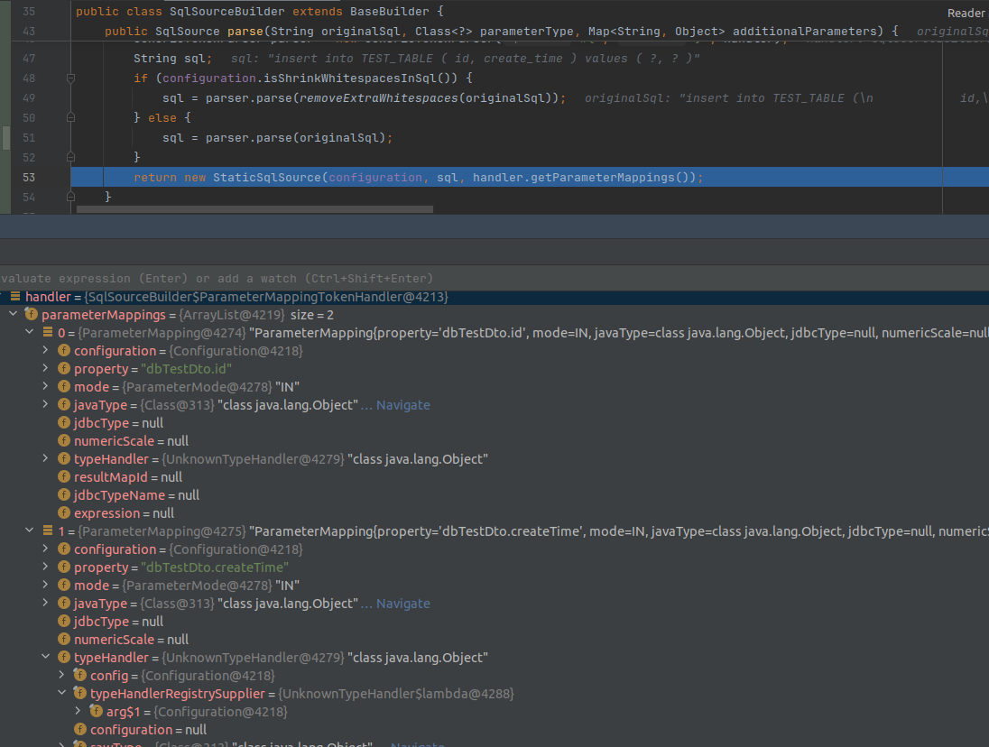Click the list icon of ParameterMapping@4274

48,332
